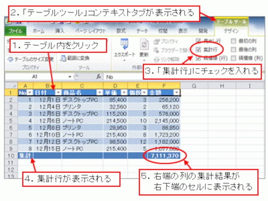
Task: Toggle the 見出し行 header row checkbox
Action: [198, 41]
